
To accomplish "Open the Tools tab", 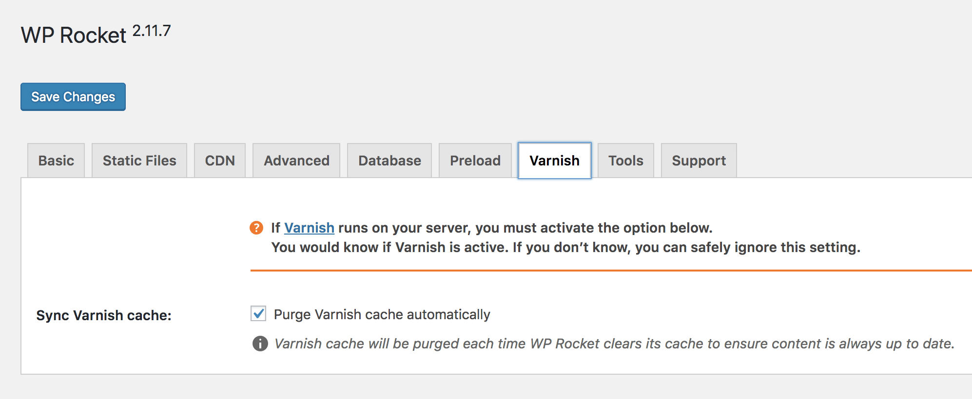I will coord(626,161).
